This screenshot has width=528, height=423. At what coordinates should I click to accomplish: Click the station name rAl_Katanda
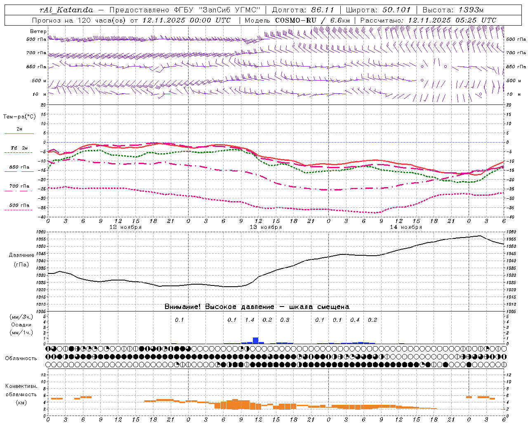click(x=66, y=10)
